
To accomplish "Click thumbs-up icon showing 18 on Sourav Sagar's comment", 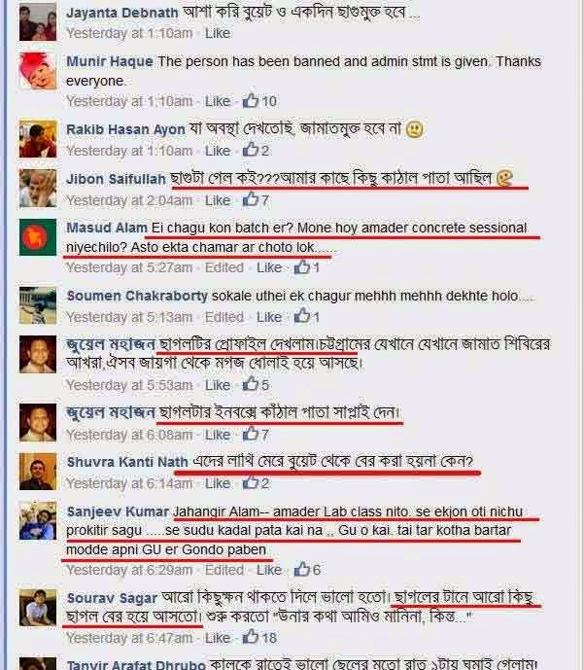I will pyautogui.click(x=251, y=637).
